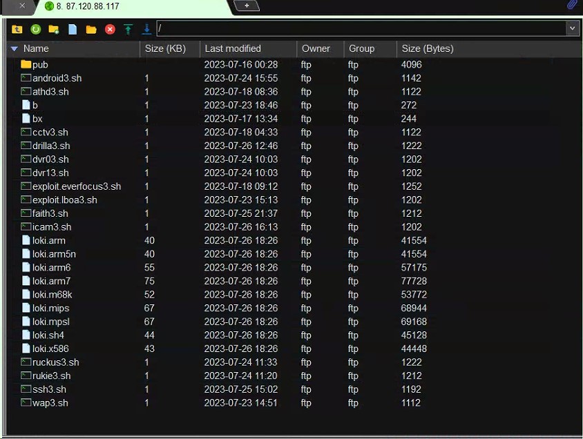Create a new file via toolbar
The height and width of the screenshot is (439, 583).
tap(73, 29)
